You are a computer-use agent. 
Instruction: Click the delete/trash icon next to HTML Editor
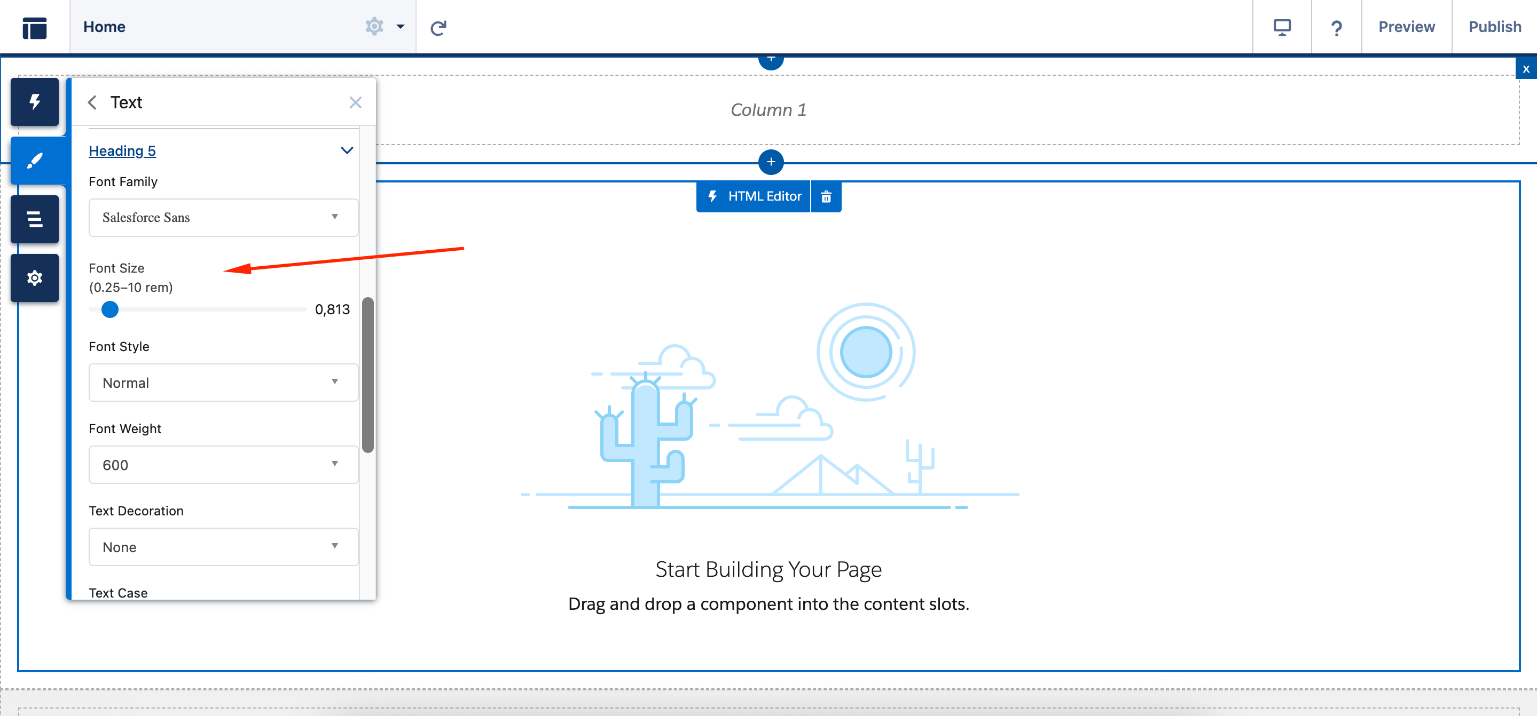(826, 196)
